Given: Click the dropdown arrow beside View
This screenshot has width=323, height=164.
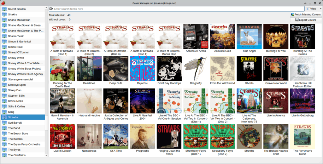Looking at the screenshot, I should point(320,9).
